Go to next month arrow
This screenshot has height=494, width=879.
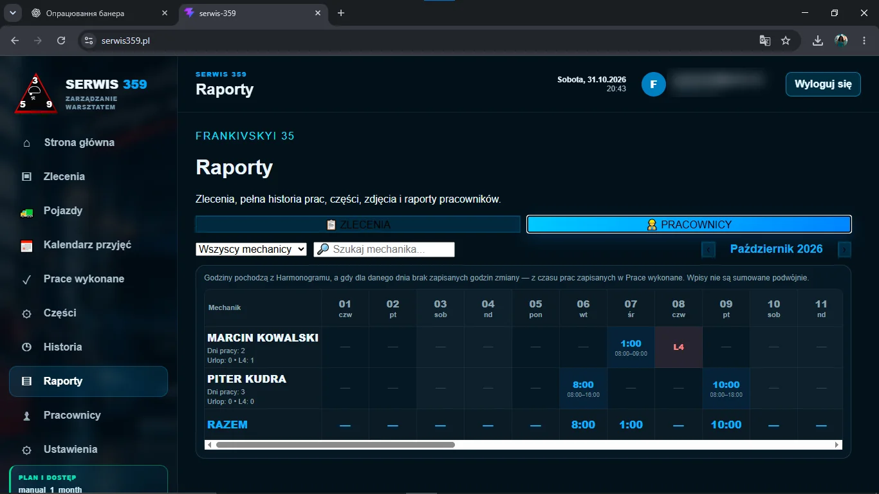[845, 250]
